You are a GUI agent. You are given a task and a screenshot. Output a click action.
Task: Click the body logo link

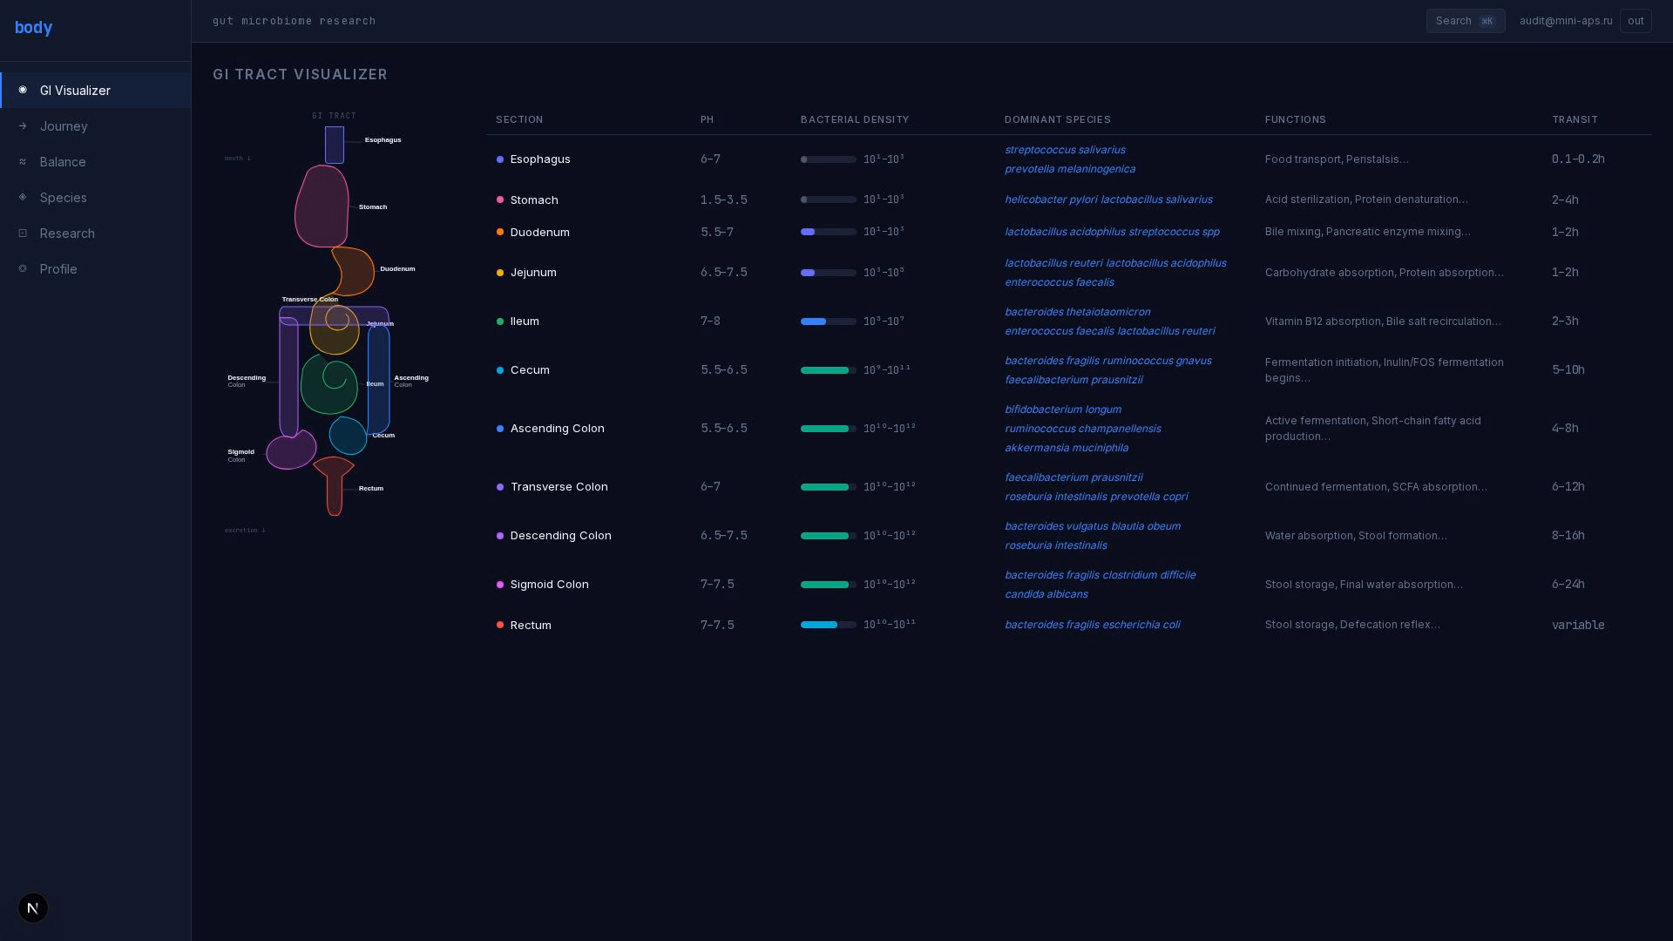pyautogui.click(x=34, y=28)
